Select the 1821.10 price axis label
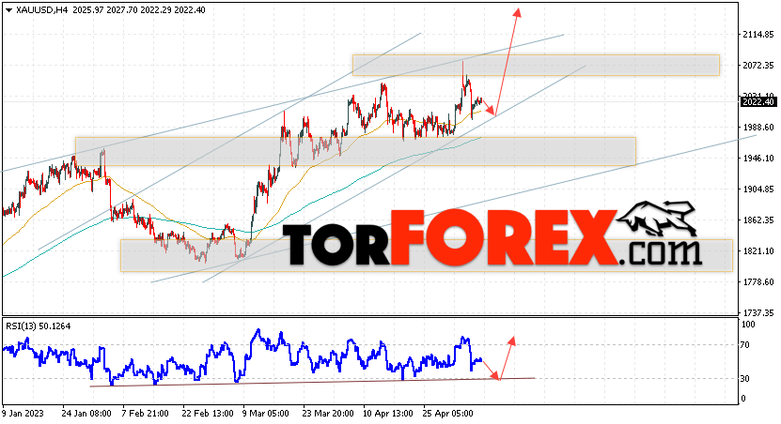 [758, 251]
